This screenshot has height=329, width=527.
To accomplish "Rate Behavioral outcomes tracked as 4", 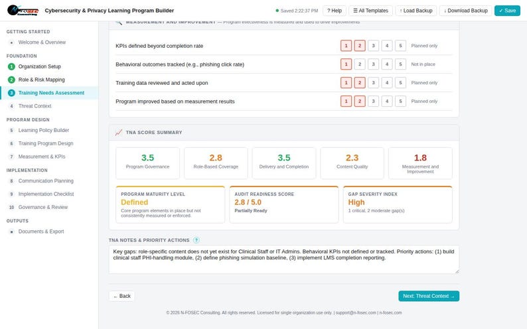I will [387, 64].
